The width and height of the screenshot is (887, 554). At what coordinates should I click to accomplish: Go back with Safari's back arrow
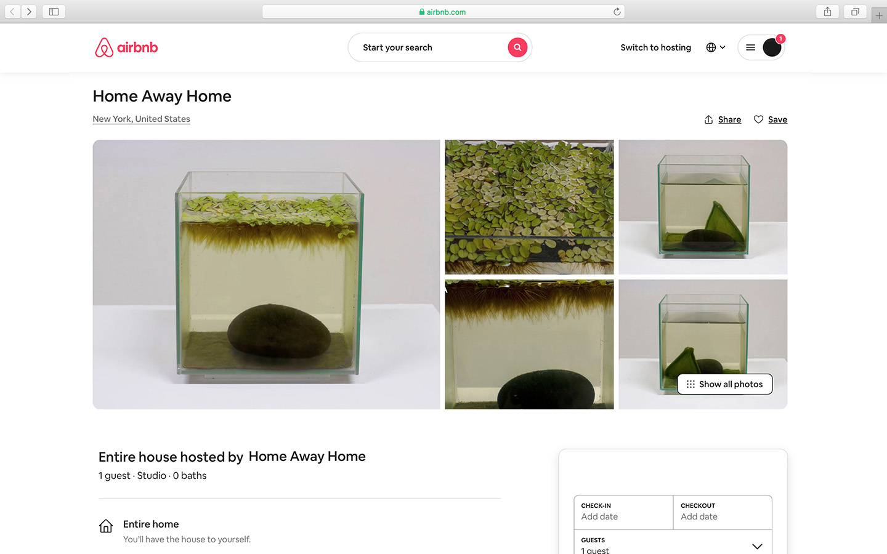point(12,12)
